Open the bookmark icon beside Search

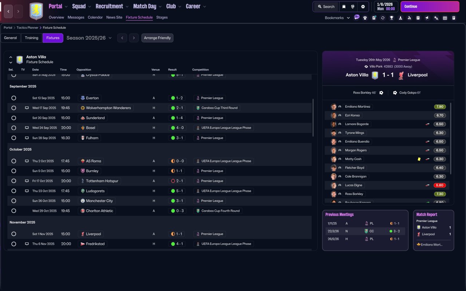(x=344, y=7)
